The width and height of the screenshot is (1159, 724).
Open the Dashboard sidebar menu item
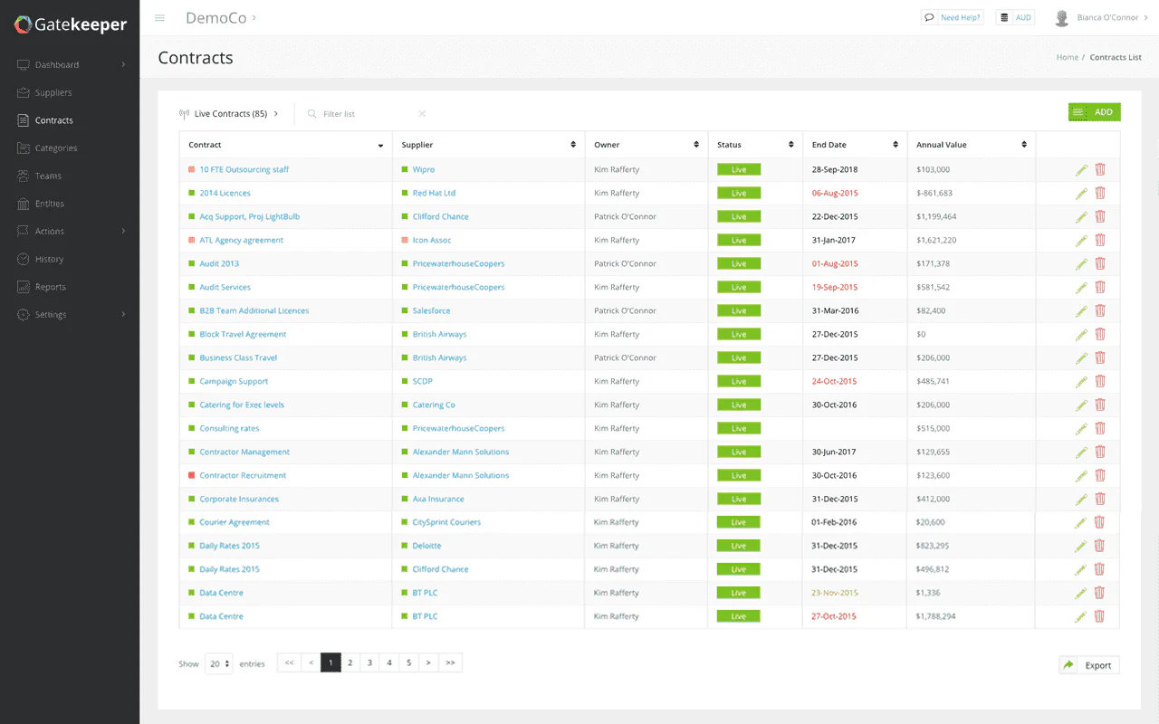70,64
